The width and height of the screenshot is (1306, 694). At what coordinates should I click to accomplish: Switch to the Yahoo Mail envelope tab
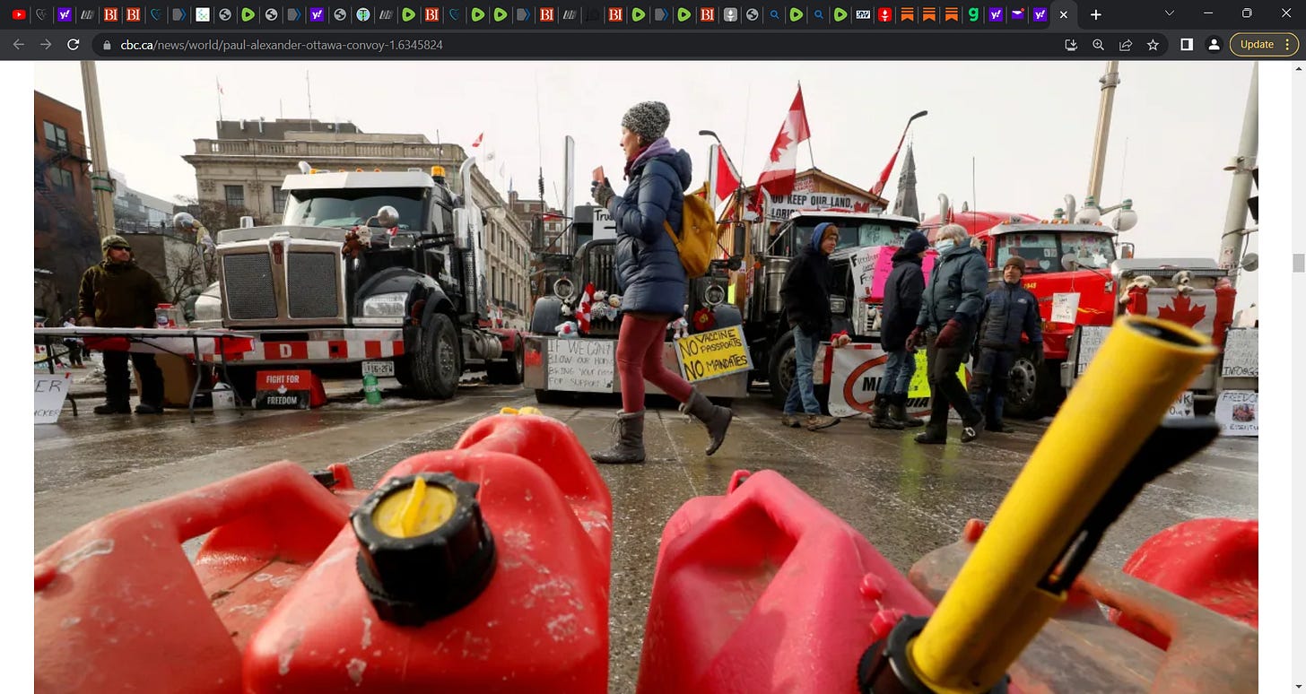tap(1017, 14)
